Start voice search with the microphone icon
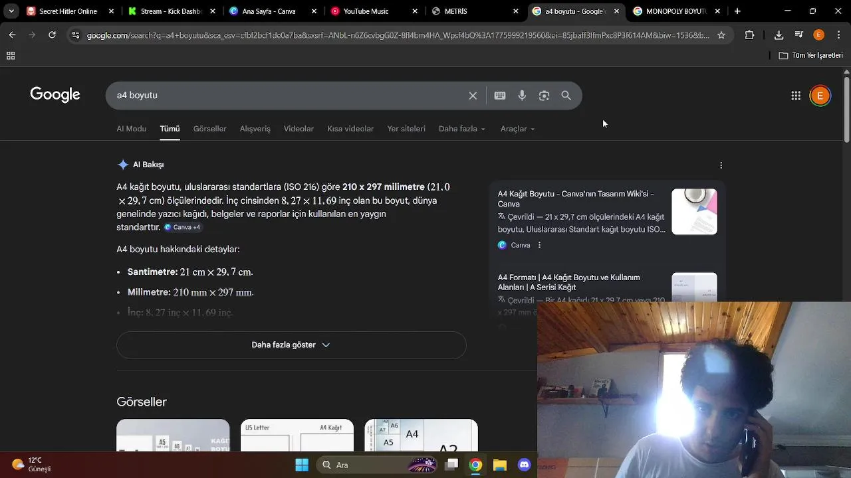 (522, 96)
